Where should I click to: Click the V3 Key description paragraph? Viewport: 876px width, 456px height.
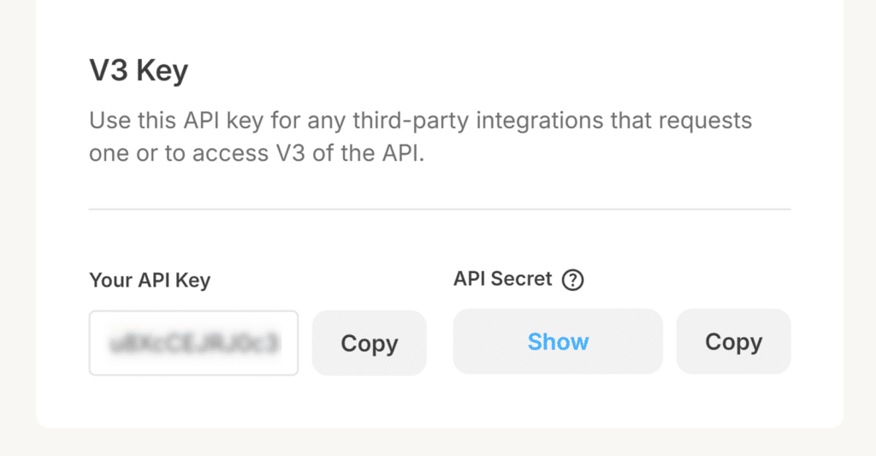[x=419, y=138]
